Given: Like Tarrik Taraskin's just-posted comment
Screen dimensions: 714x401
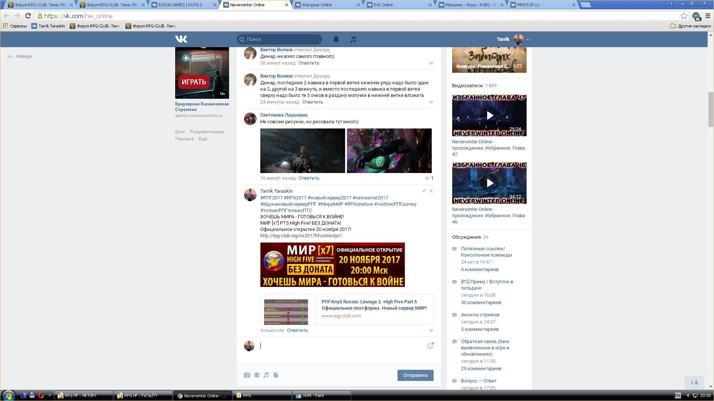Looking at the screenshot, I should click(431, 330).
